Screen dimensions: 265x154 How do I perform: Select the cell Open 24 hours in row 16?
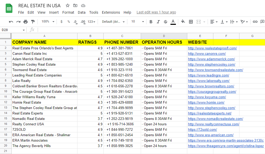pyautogui.click(x=164, y=124)
